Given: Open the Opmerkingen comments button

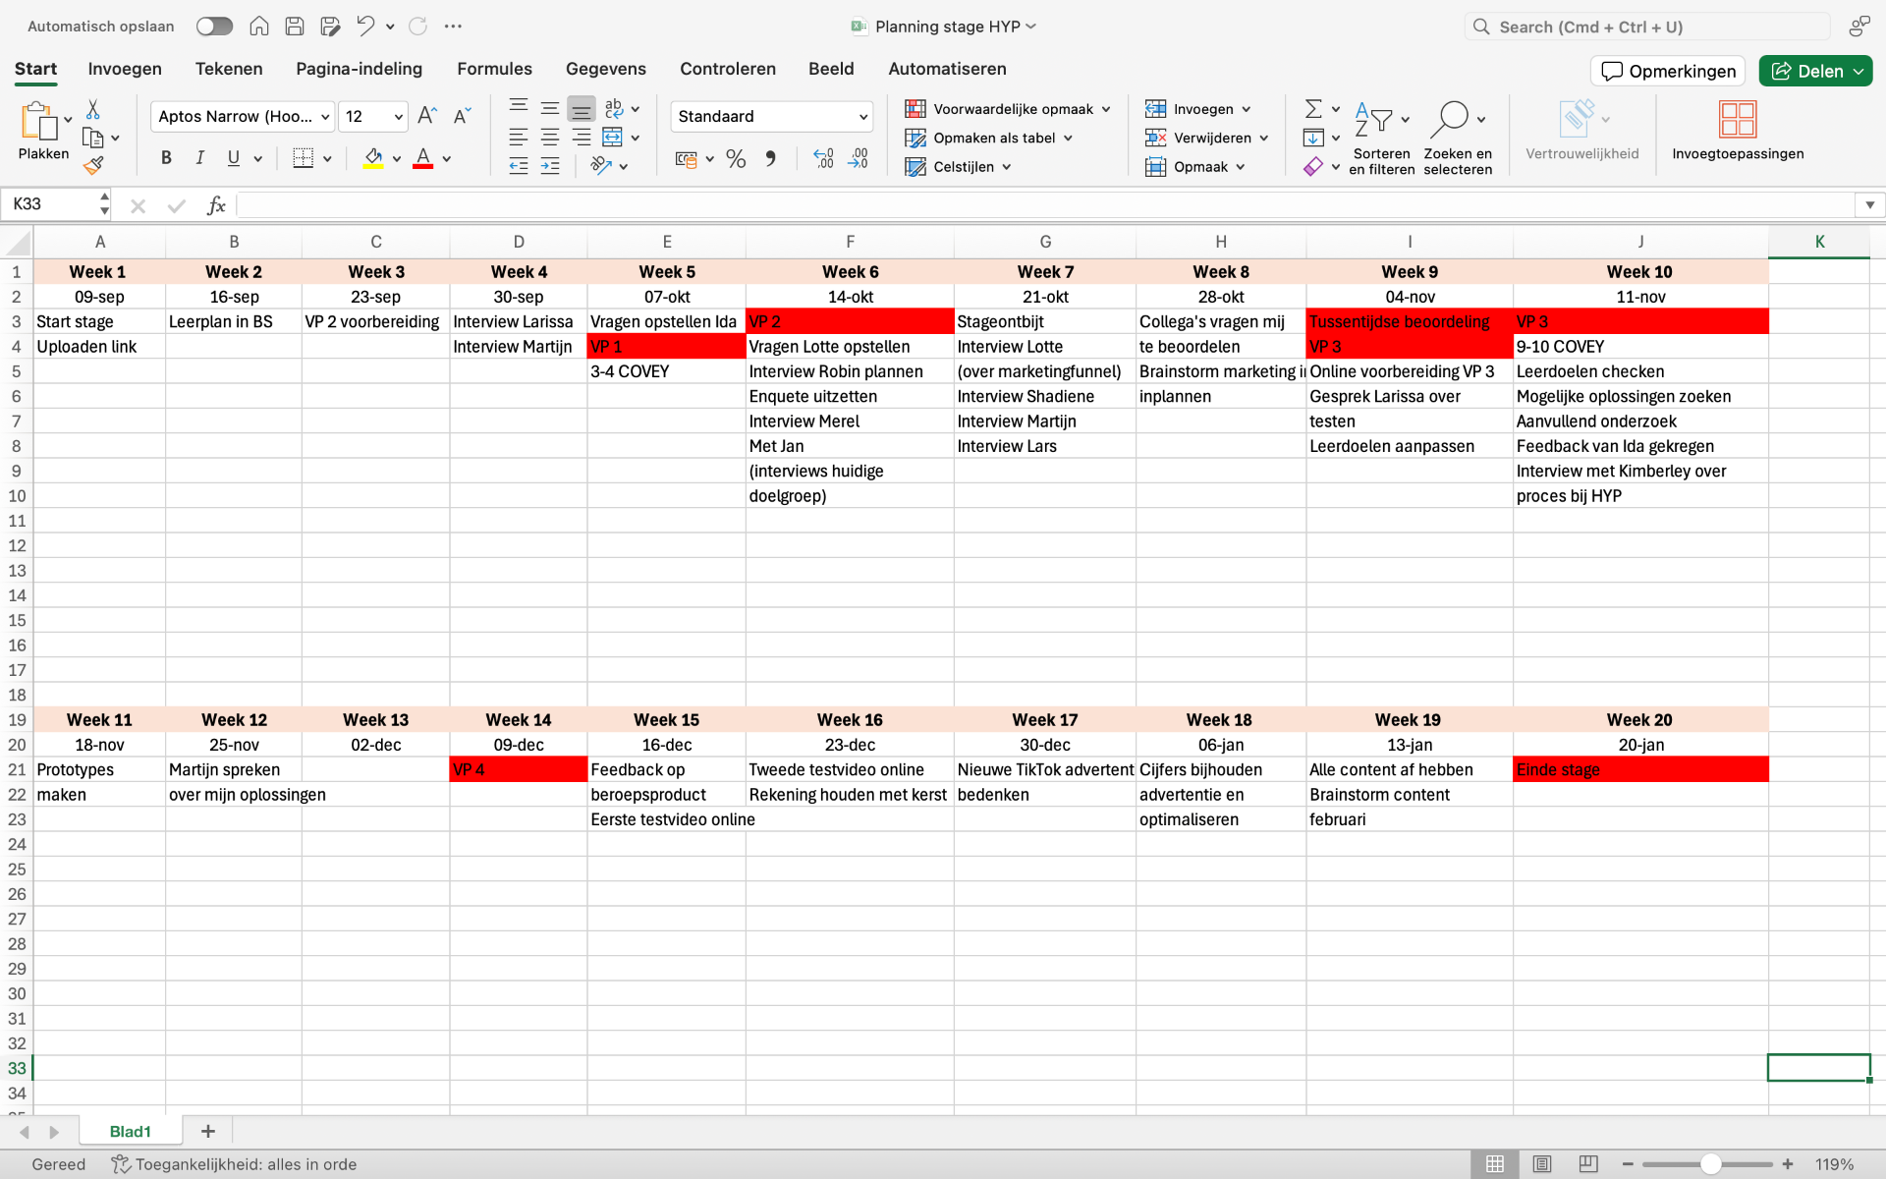Looking at the screenshot, I should (x=1668, y=71).
